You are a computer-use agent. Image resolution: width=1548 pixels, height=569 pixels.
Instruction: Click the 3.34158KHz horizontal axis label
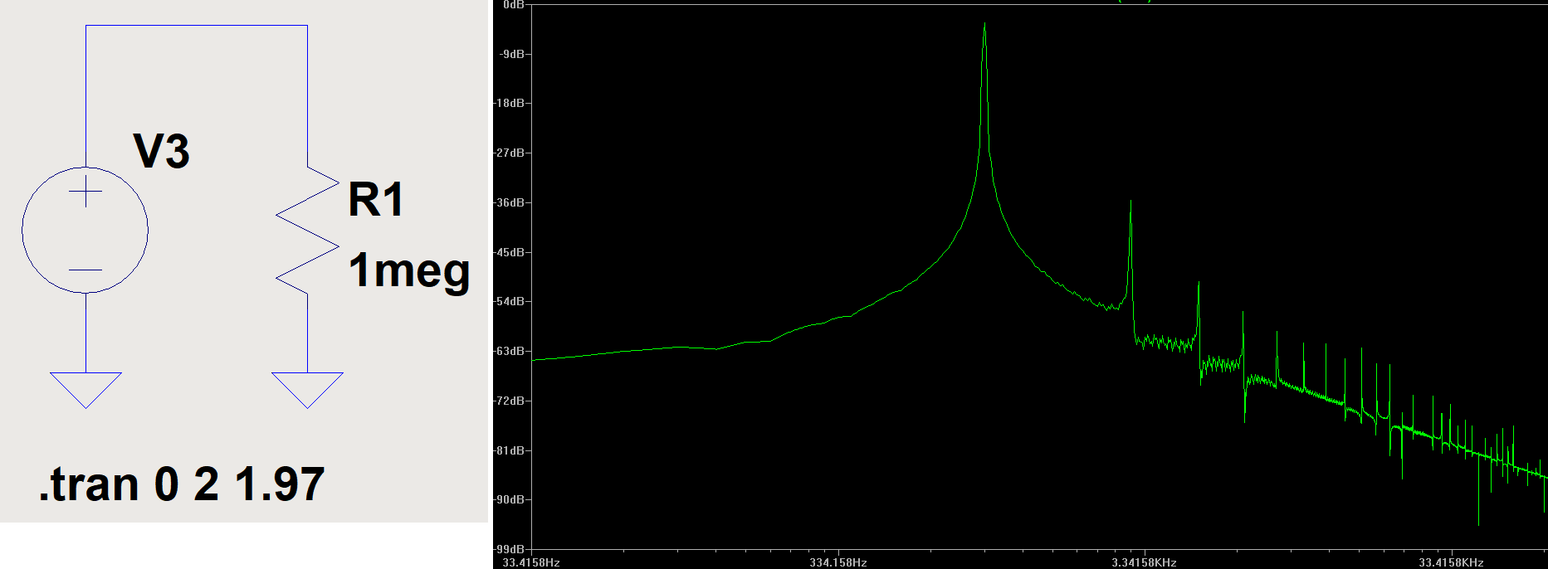coord(1145,562)
